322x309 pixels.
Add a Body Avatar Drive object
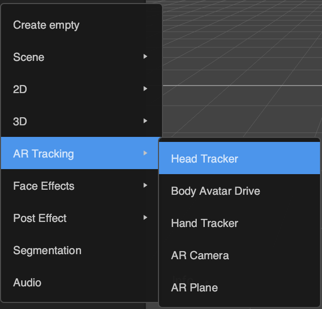[239, 190]
